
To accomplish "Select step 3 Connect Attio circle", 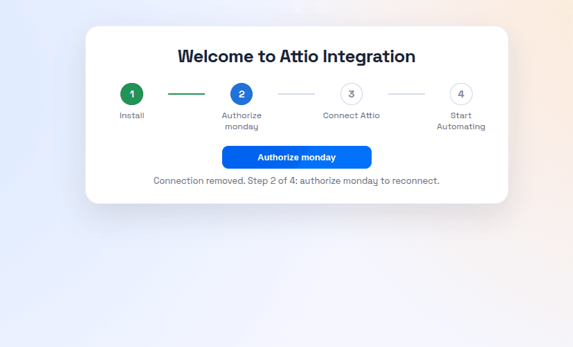I will coord(352,94).
